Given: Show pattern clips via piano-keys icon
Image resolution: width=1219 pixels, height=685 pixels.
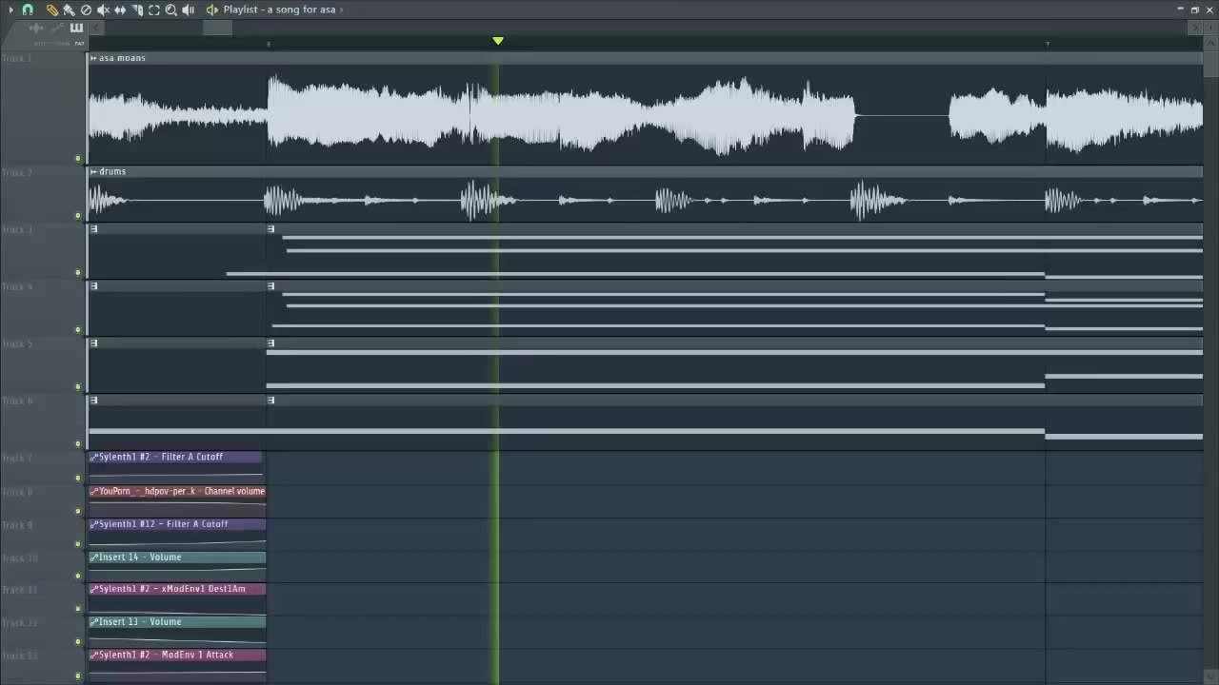Looking at the screenshot, I should tap(76, 28).
